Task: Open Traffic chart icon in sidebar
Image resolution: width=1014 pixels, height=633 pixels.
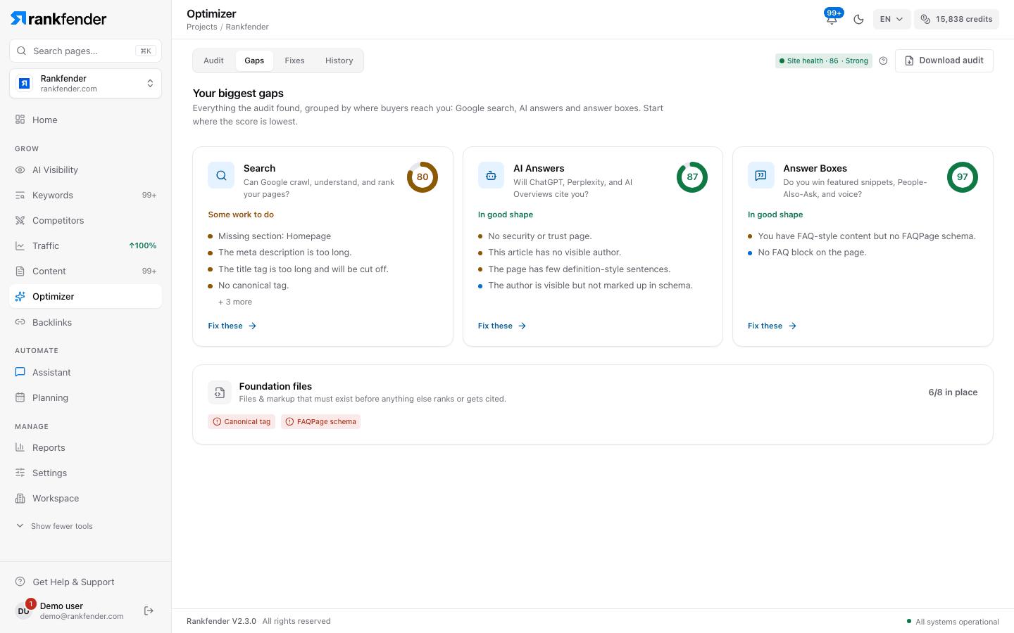Action: click(x=20, y=245)
